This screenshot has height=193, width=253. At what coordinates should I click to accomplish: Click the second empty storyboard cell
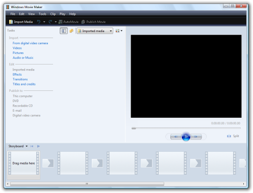(x=73, y=163)
